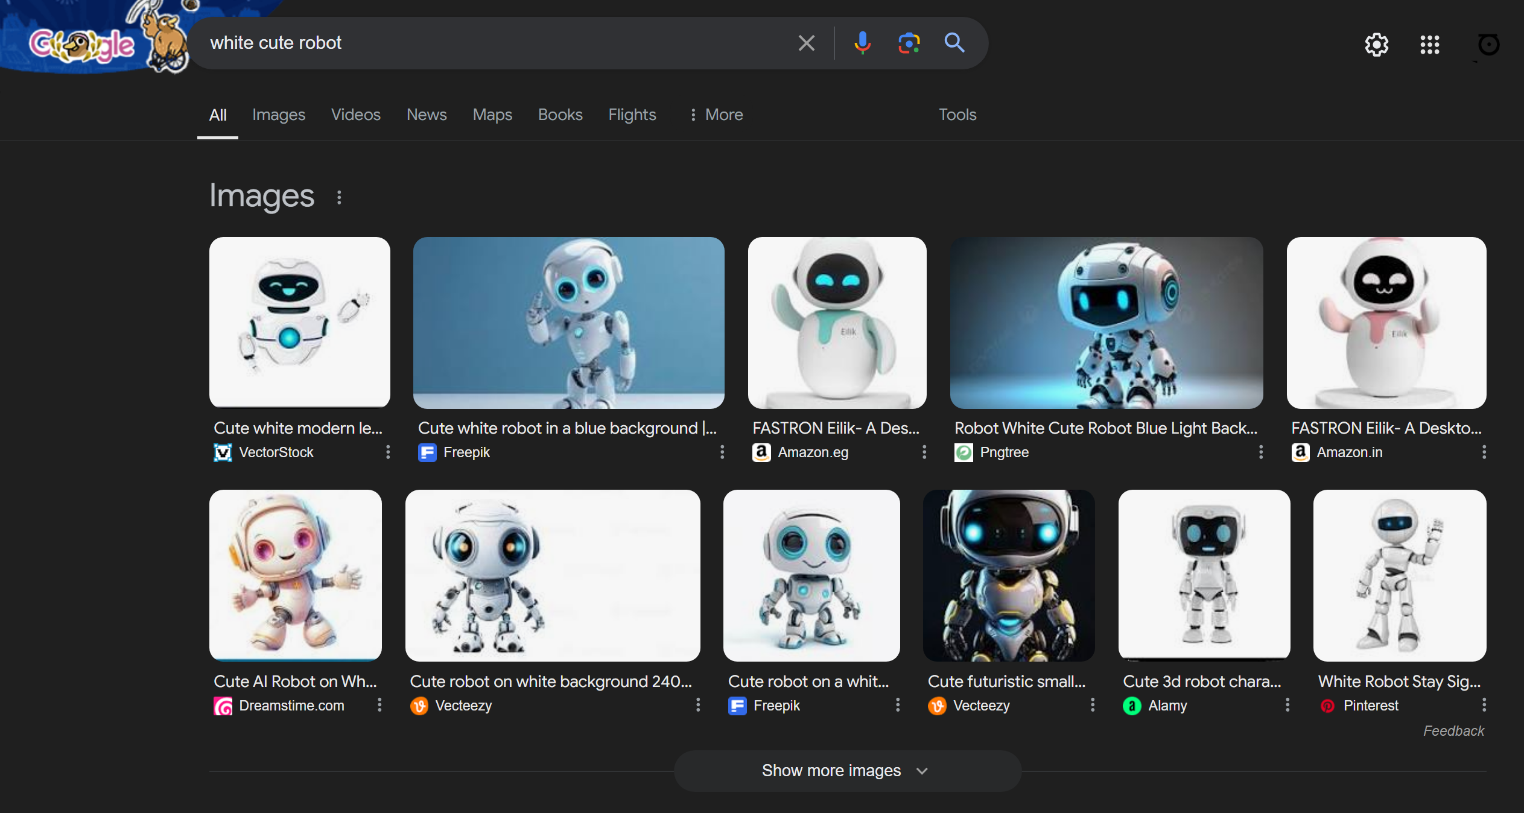Click the Feedback link
Image resolution: width=1524 pixels, height=813 pixels.
click(1453, 731)
